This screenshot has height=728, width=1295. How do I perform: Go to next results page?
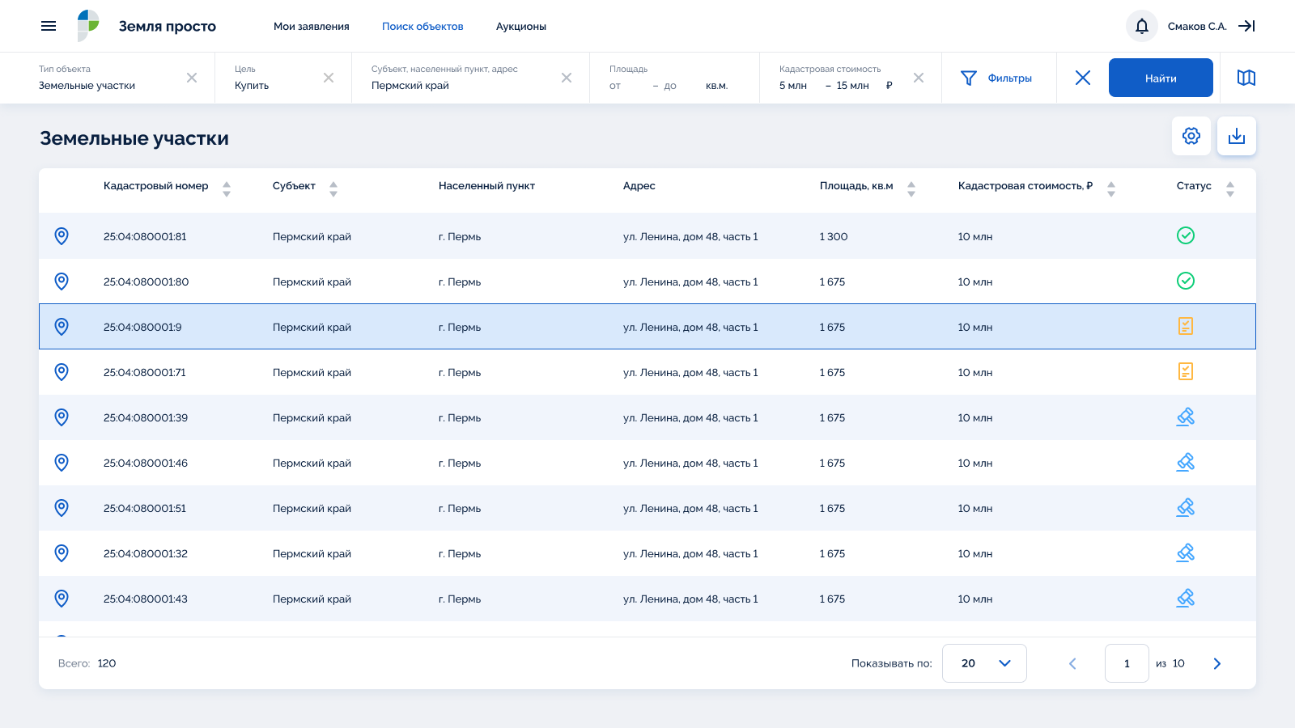tap(1217, 663)
